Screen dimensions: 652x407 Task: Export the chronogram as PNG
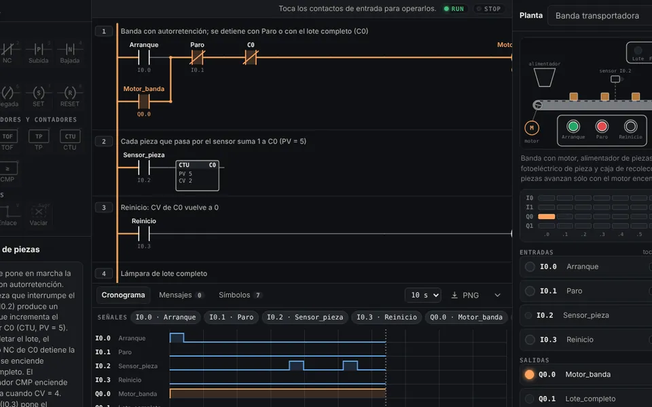[x=465, y=295]
